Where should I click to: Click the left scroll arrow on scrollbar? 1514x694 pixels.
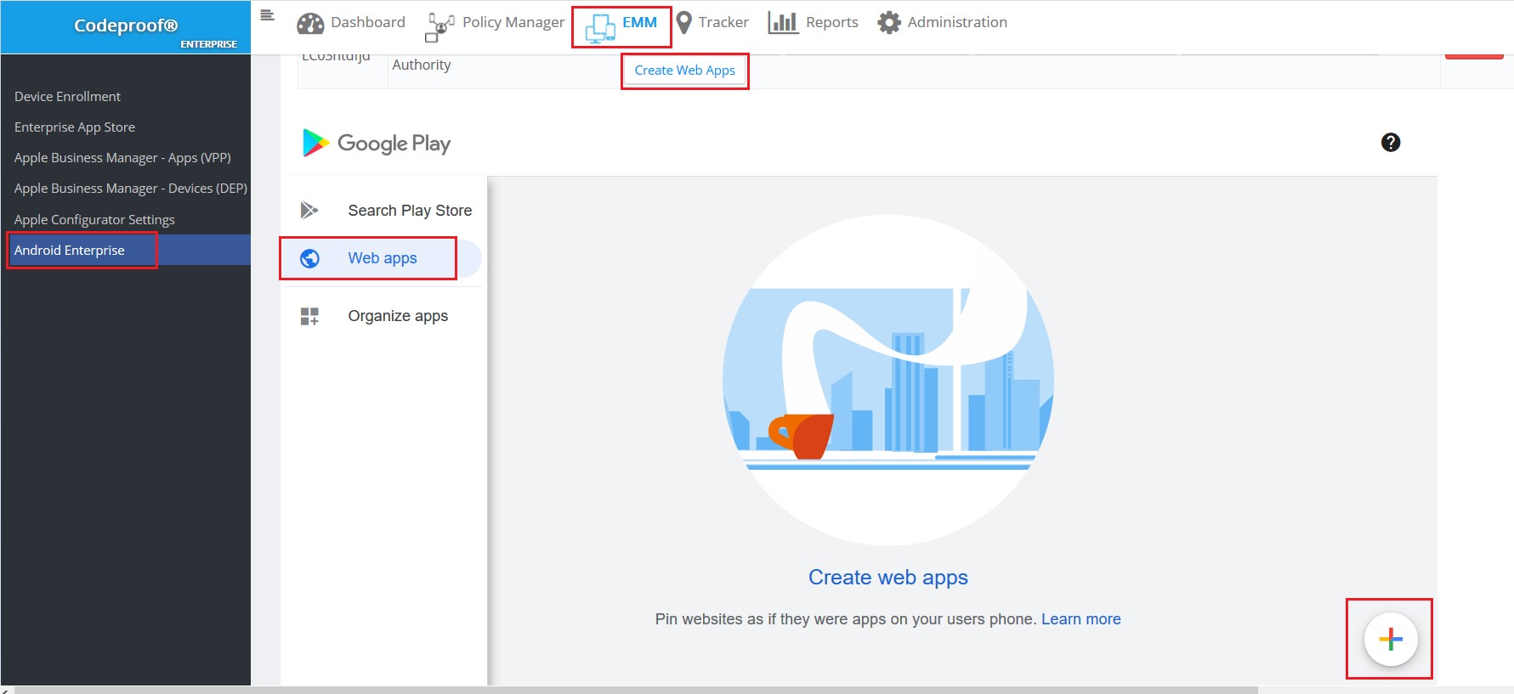point(6,690)
